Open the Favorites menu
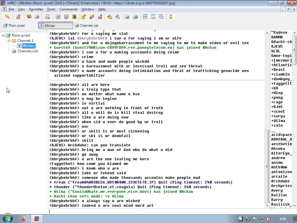Screen dimensions: 297x223 click(x=36, y=9)
